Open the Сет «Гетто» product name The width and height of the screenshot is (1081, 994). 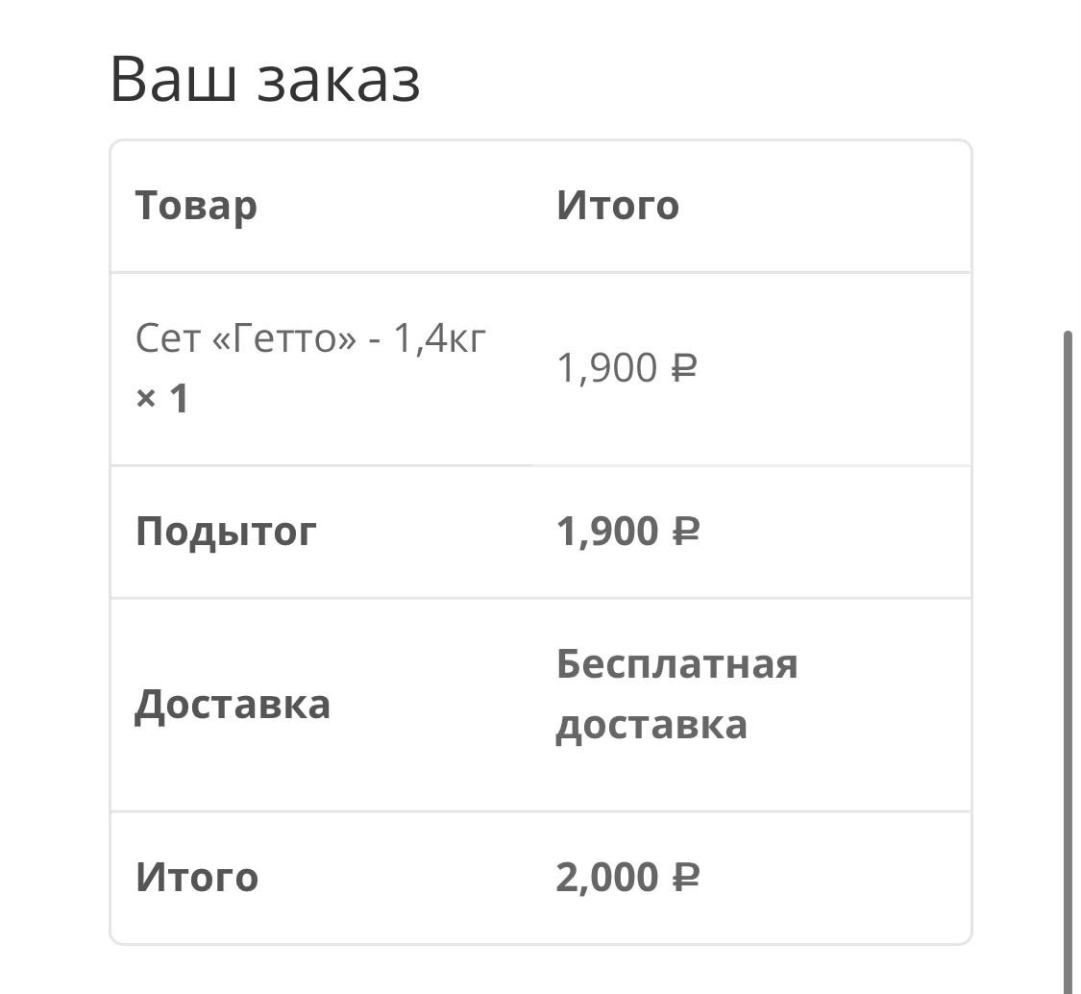[x=310, y=338]
